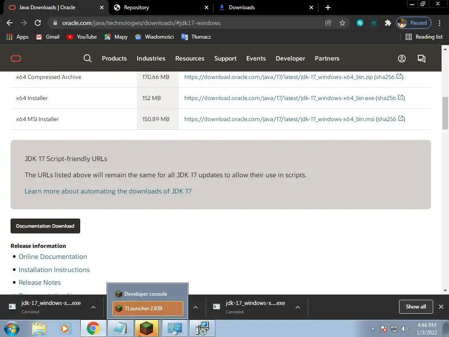The height and width of the screenshot is (337, 449).
Task: Close the Java Downloads Oracle tab
Action: click(102, 7)
